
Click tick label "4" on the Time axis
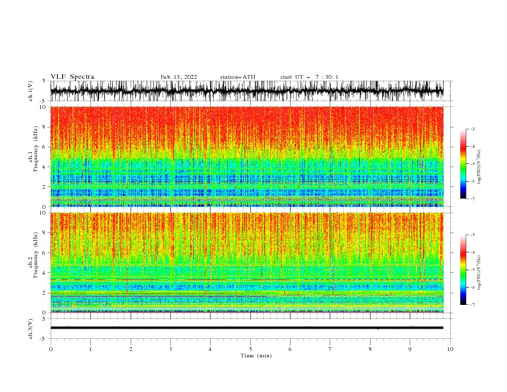click(x=210, y=349)
